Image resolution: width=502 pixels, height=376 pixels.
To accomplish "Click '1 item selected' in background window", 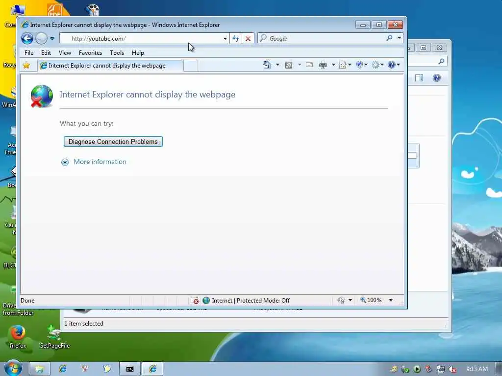I will [x=84, y=324].
